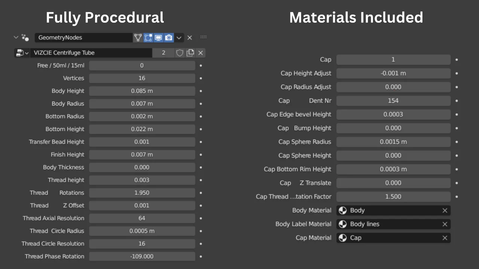Click the modifier's extras drag handle dots
This screenshot has width=479, height=269.
(x=203, y=37)
